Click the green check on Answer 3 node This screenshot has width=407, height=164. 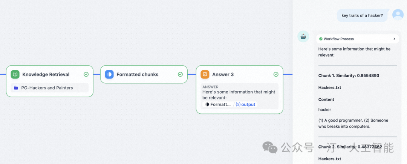click(276, 74)
